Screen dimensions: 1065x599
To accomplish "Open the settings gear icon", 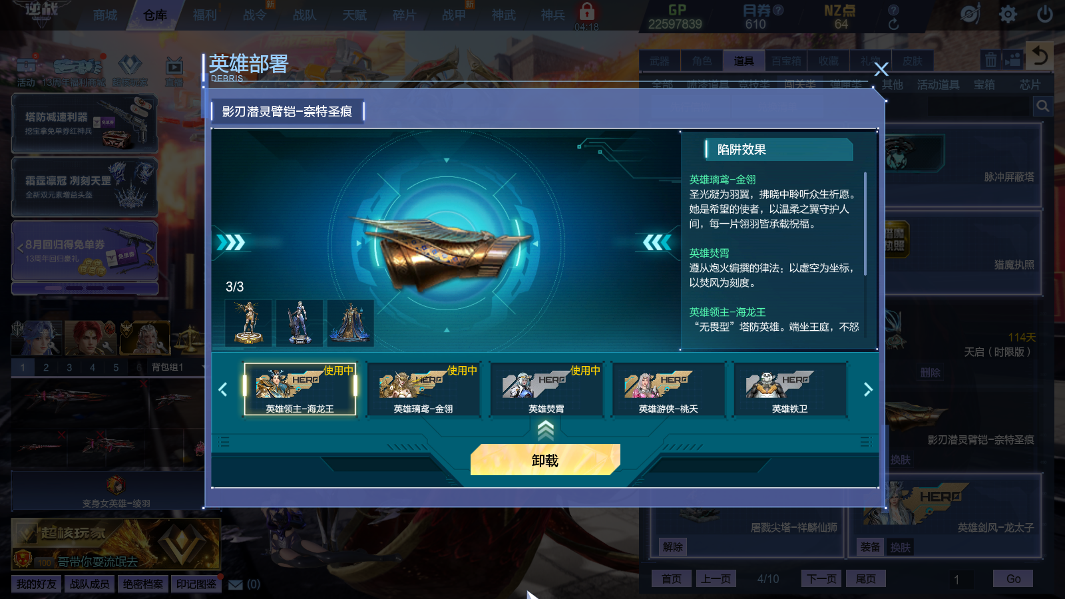I will click(x=1008, y=14).
